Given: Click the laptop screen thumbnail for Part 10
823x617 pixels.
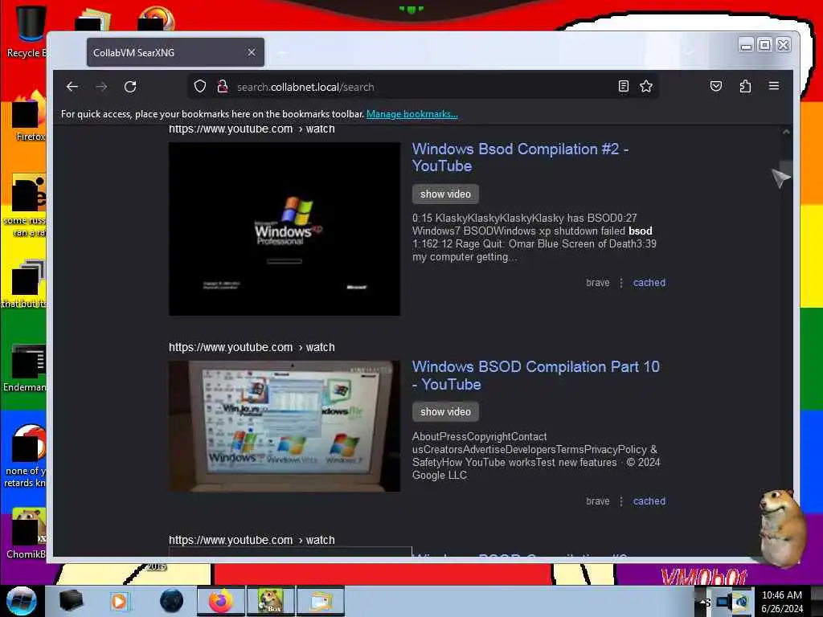Looking at the screenshot, I should click(285, 426).
